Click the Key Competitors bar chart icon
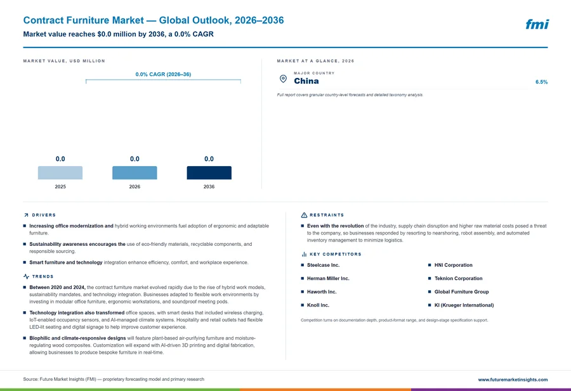The height and width of the screenshot is (391, 571). point(304,254)
